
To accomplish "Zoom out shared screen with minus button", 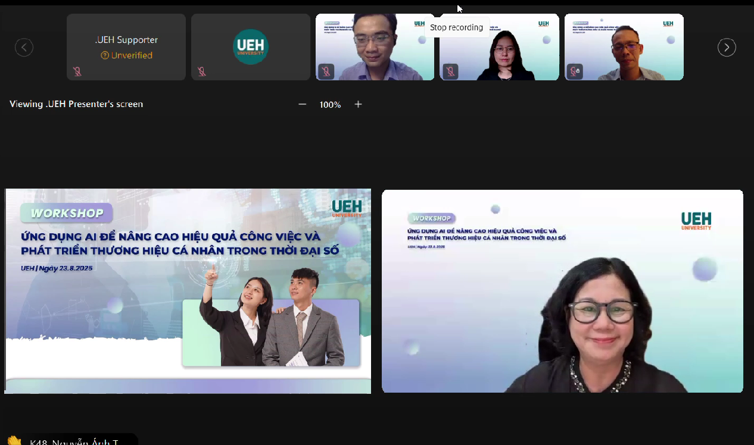I will [302, 104].
